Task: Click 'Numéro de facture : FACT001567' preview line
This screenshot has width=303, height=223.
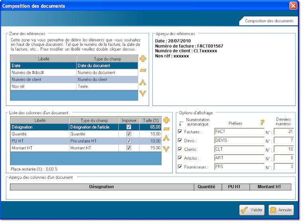Action: tap(189, 46)
